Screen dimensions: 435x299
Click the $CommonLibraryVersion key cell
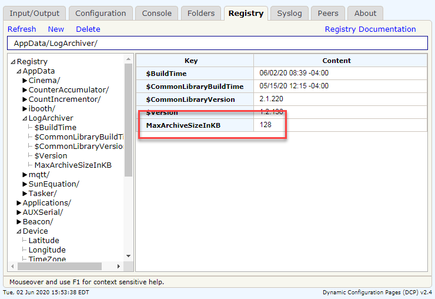[195, 99]
